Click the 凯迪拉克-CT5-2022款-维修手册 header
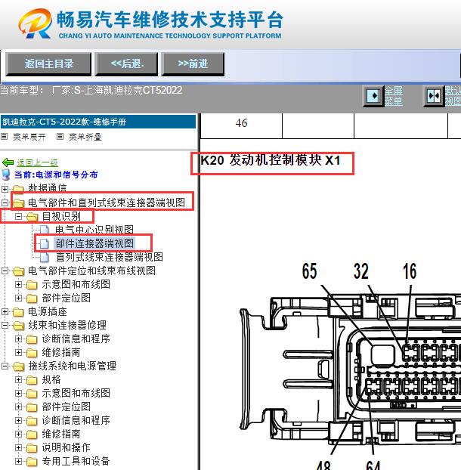Image resolution: width=461 pixels, height=470 pixels. coord(98,122)
